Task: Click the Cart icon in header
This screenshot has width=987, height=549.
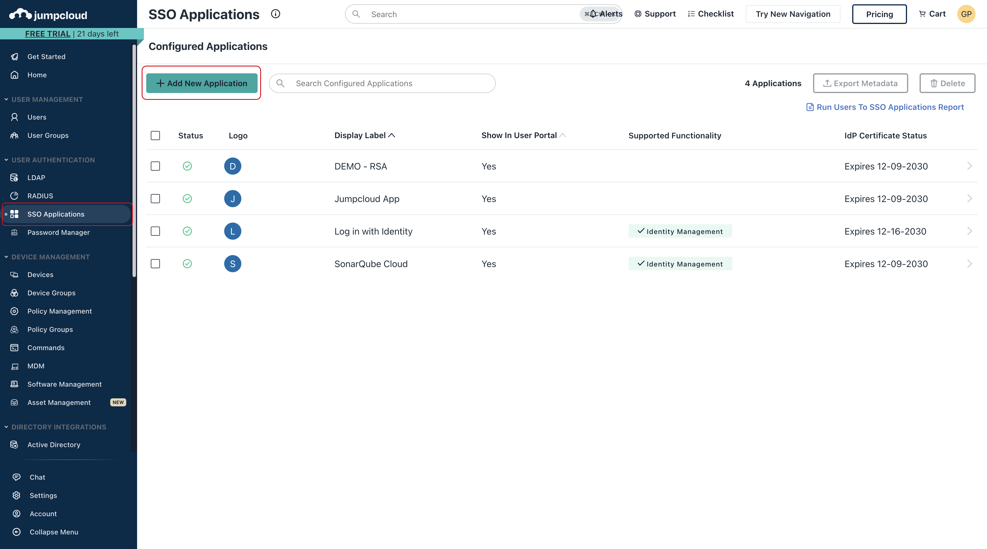Action: click(922, 14)
